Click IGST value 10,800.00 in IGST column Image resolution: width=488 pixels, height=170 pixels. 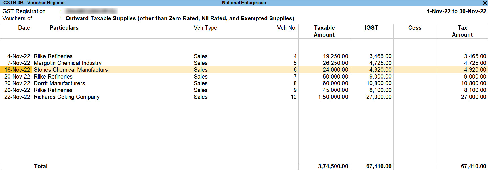point(379,83)
